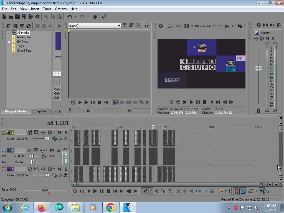Select All Media in the media tree

(23, 33)
